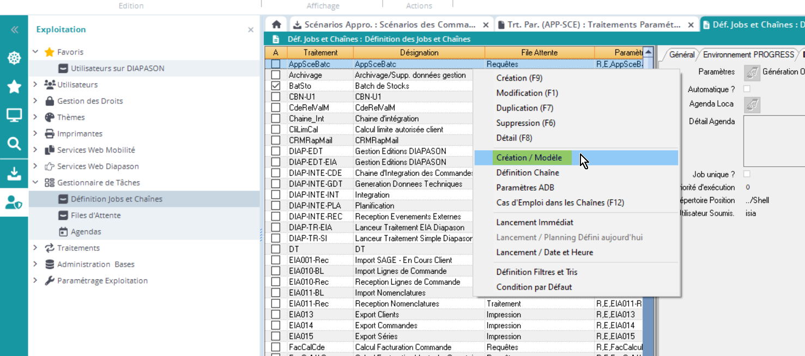This screenshot has width=805, height=356.
Task: Switch to the Environnement PROGRESS tab
Action: coord(748,54)
